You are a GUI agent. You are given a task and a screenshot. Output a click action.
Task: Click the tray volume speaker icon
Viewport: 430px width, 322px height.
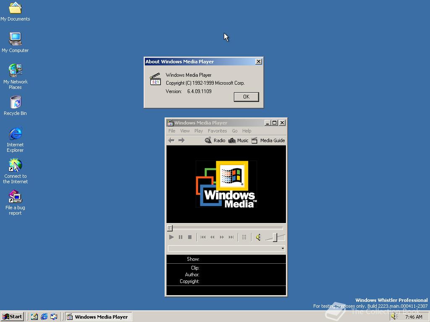394,317
